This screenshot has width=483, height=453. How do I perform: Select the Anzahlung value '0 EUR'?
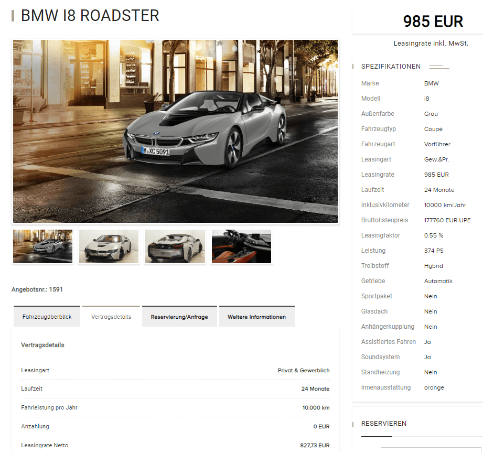pos(321,426)
